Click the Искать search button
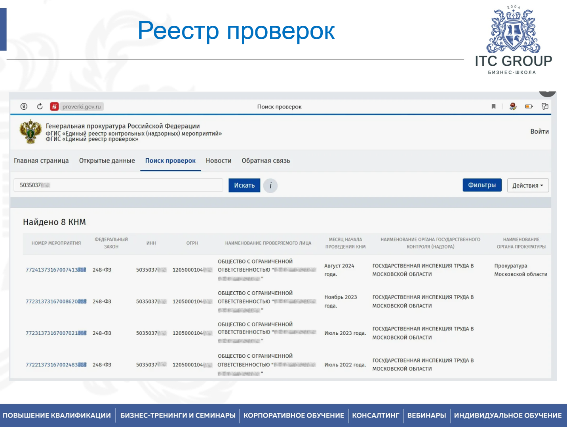The width and height of the screenshot is (567, 427). tap(244, 185)
